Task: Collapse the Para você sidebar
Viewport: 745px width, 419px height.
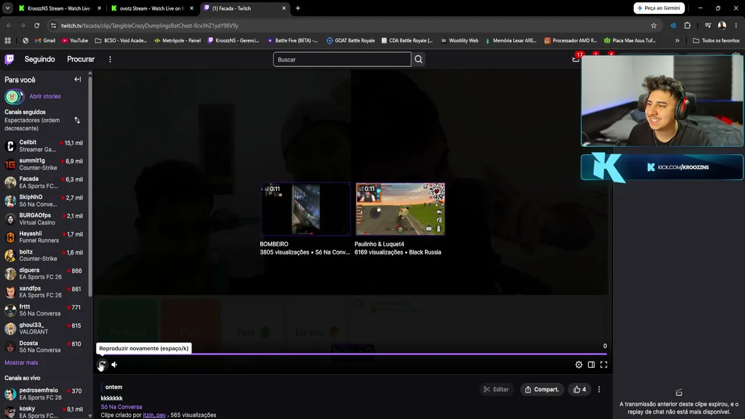Action: pos(77,80)
